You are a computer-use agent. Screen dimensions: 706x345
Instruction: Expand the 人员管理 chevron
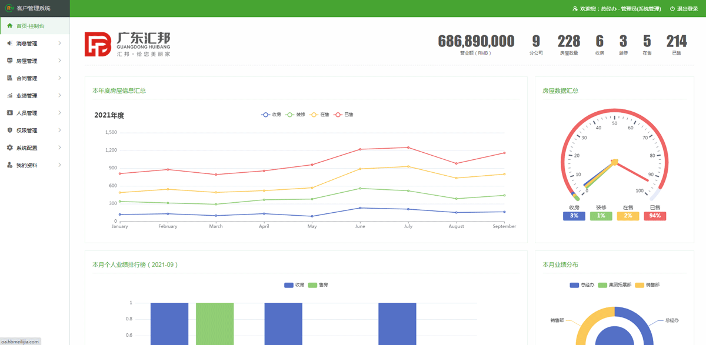pyautogui.click(x=59, y=113)
